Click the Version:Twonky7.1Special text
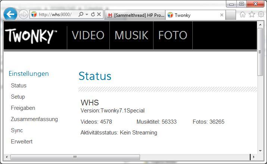267x164 pixels. 112,111
